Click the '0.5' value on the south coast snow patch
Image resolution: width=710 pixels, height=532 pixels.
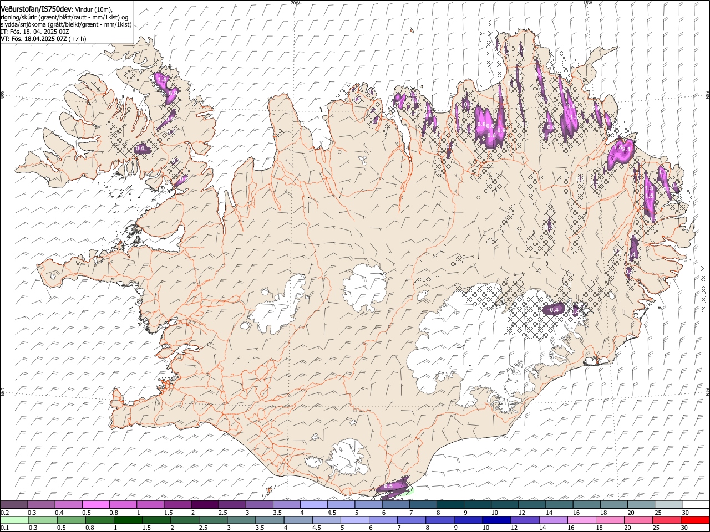pos(388,486)
